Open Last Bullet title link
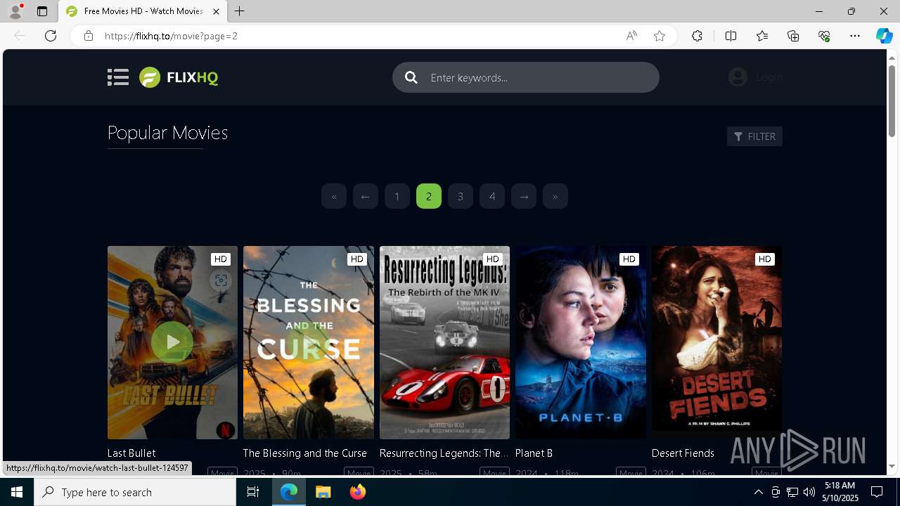Screen dimensions: 900x506 click(x=131, y=453)
